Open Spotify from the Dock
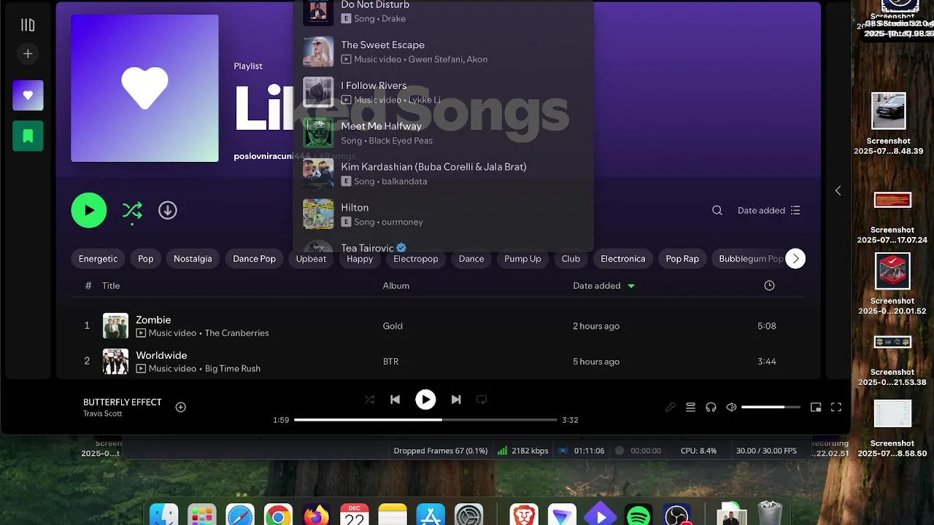This screenshot has height=525, width=934. 638,515
